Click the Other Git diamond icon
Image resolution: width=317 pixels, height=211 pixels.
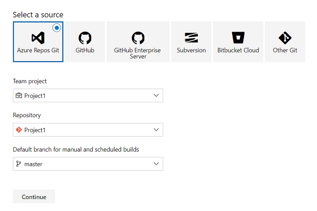(285, 38)
